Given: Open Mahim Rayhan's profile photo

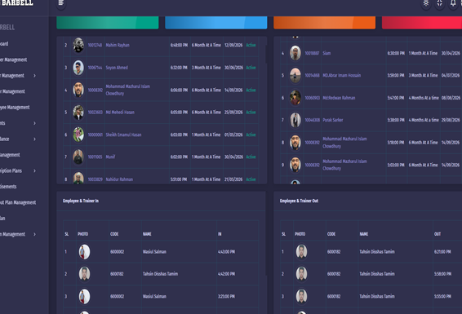Looking at the screenshot, I should (78, 45).
